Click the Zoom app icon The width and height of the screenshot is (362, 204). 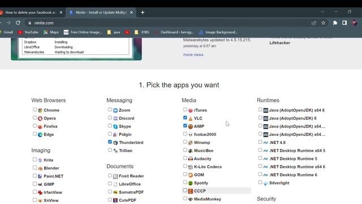click(115, 110)
